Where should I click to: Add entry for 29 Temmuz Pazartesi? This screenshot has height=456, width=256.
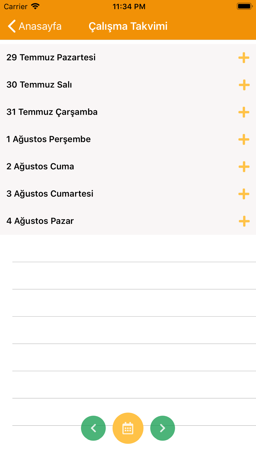coord(244,57)
